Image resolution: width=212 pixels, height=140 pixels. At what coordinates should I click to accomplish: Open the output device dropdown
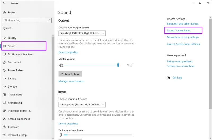click(x=82, y=33)
